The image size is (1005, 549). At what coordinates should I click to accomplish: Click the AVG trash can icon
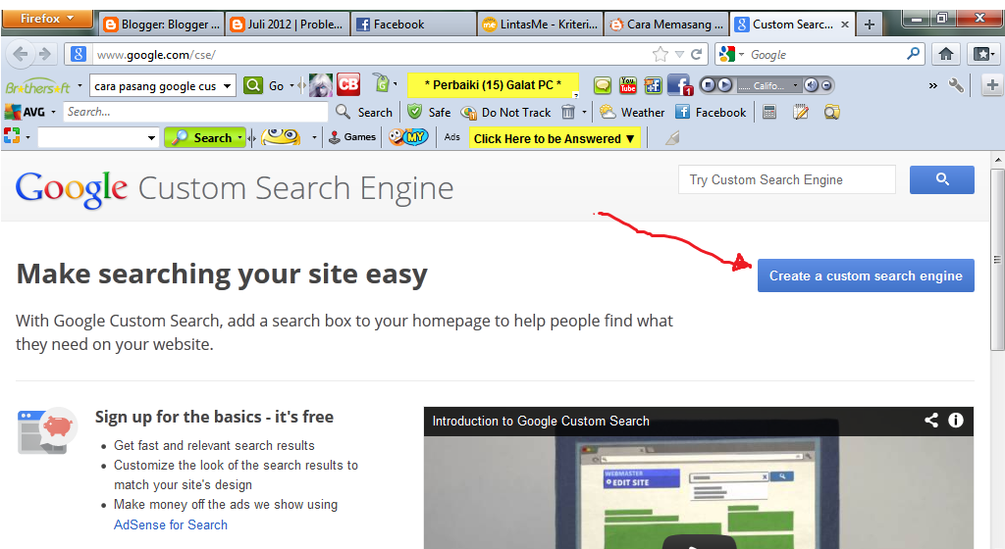click(568, 112)
